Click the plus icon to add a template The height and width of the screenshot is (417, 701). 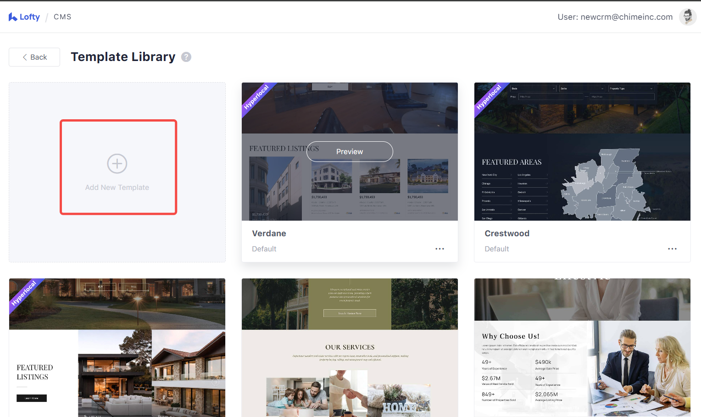pyautogui.click(x=117, y=164)
